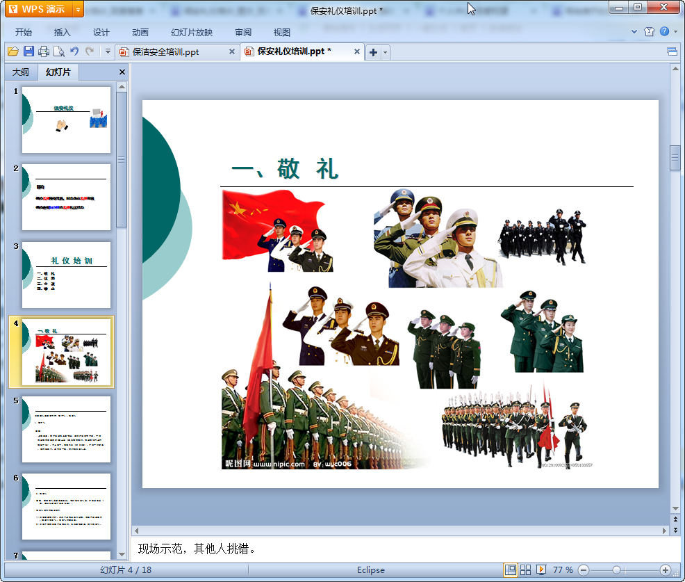
Task: Click the Open folder icon in toolbar
Action: tap(13, 51)
